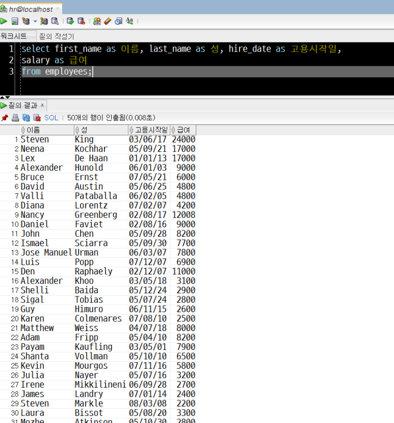Select cell 'De Haan'
The height and width of the screenshot is (423, 394).
[x=101, y=158]
